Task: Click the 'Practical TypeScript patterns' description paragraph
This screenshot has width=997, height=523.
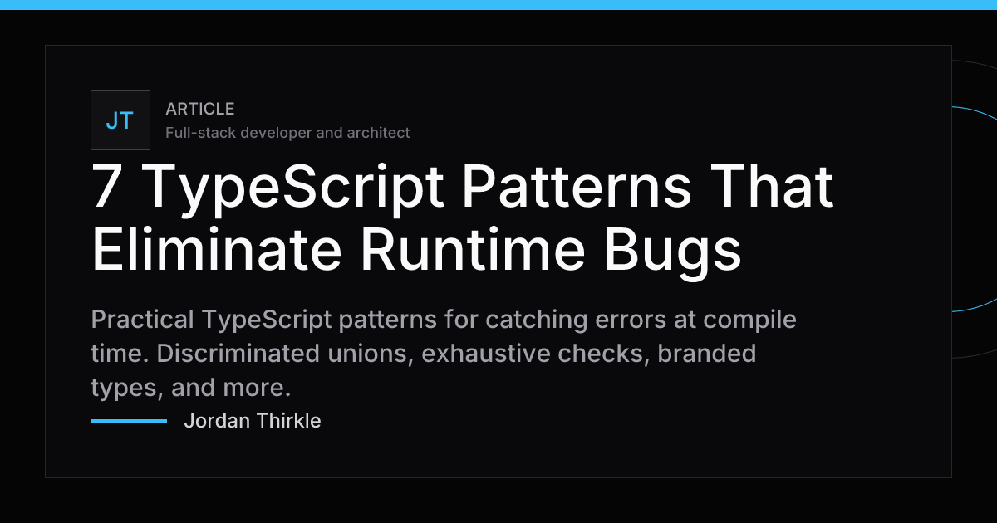Action: (x=444, y=354)
